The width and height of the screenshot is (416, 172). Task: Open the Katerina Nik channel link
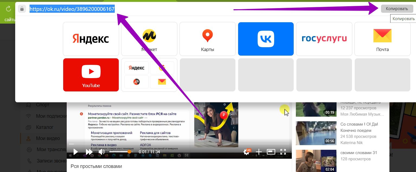click(x=351, y=142)
